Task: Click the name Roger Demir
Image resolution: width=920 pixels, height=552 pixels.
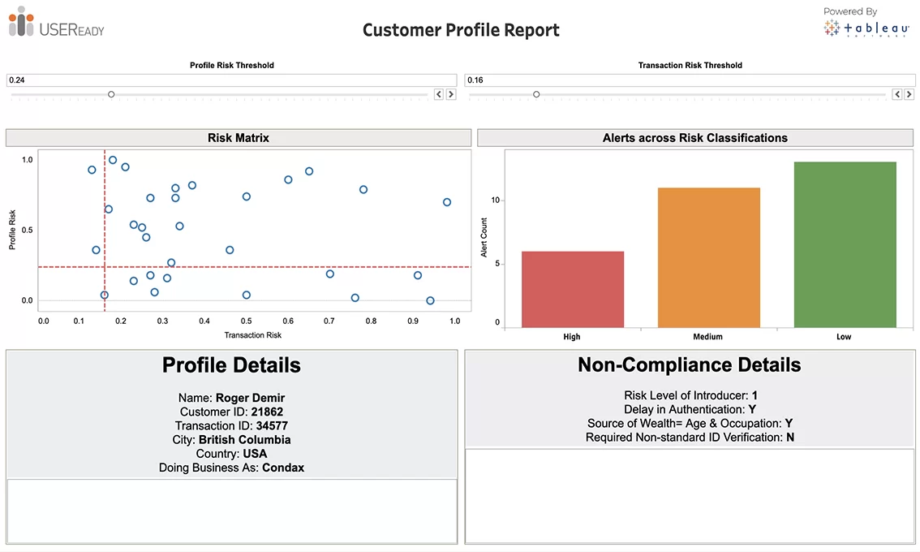Action: click(x=250, y=398)
